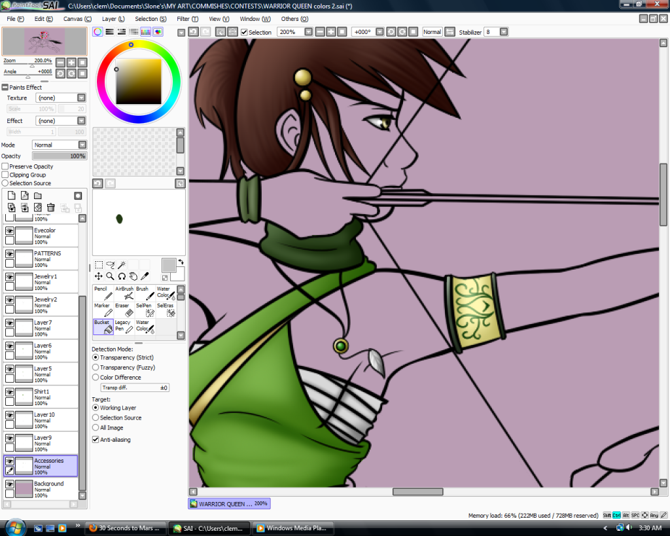Select the Shirt1 layer
670x536 pixels.
coord(41,397)
